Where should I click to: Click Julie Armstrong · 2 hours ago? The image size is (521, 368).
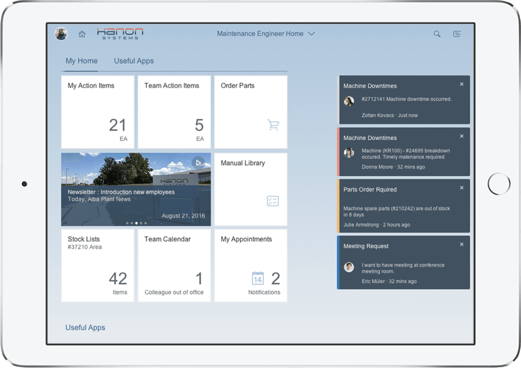377,225
